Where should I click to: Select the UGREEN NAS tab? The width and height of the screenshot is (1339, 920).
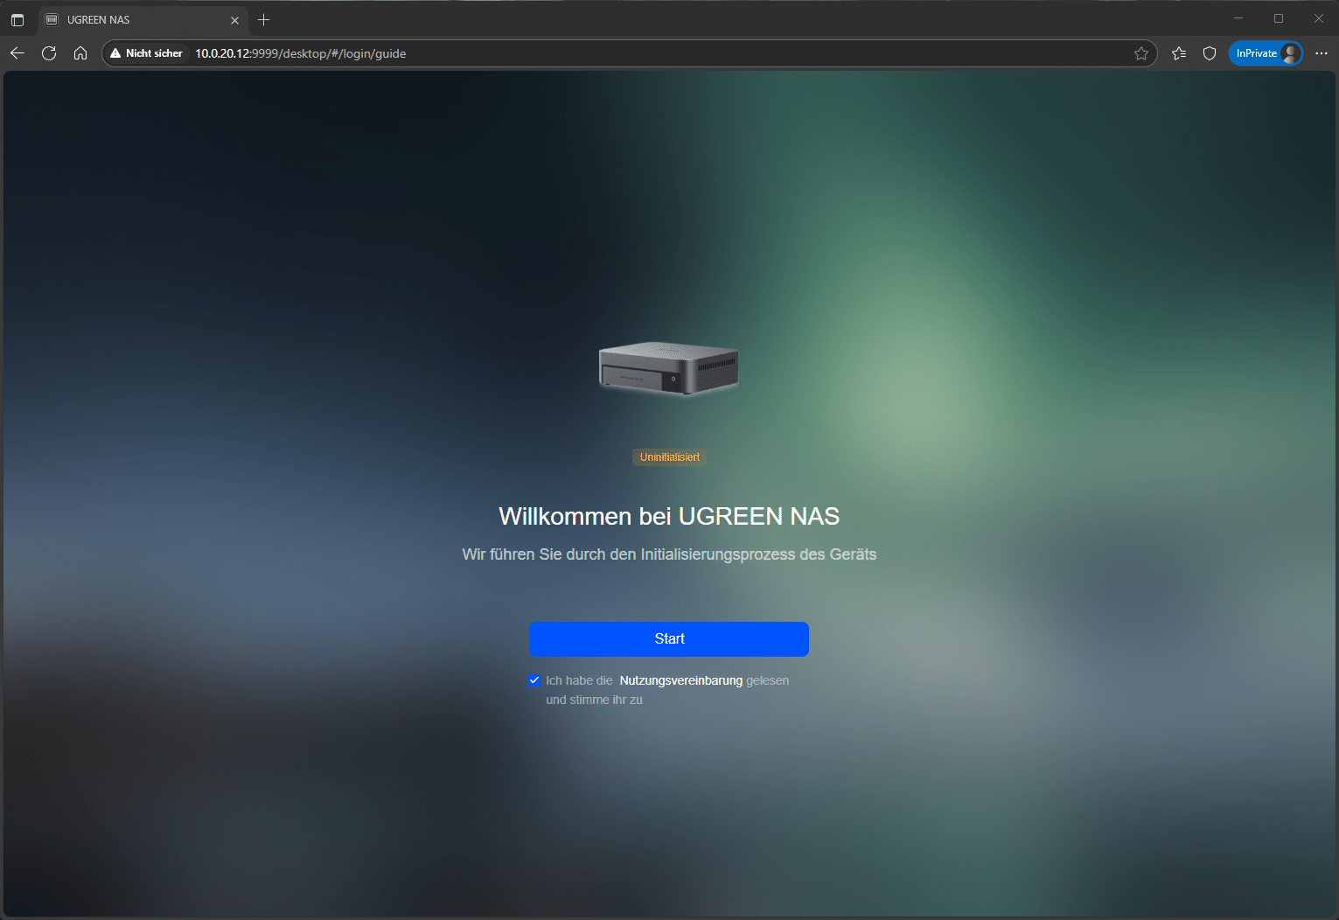[x=131, y=19]
